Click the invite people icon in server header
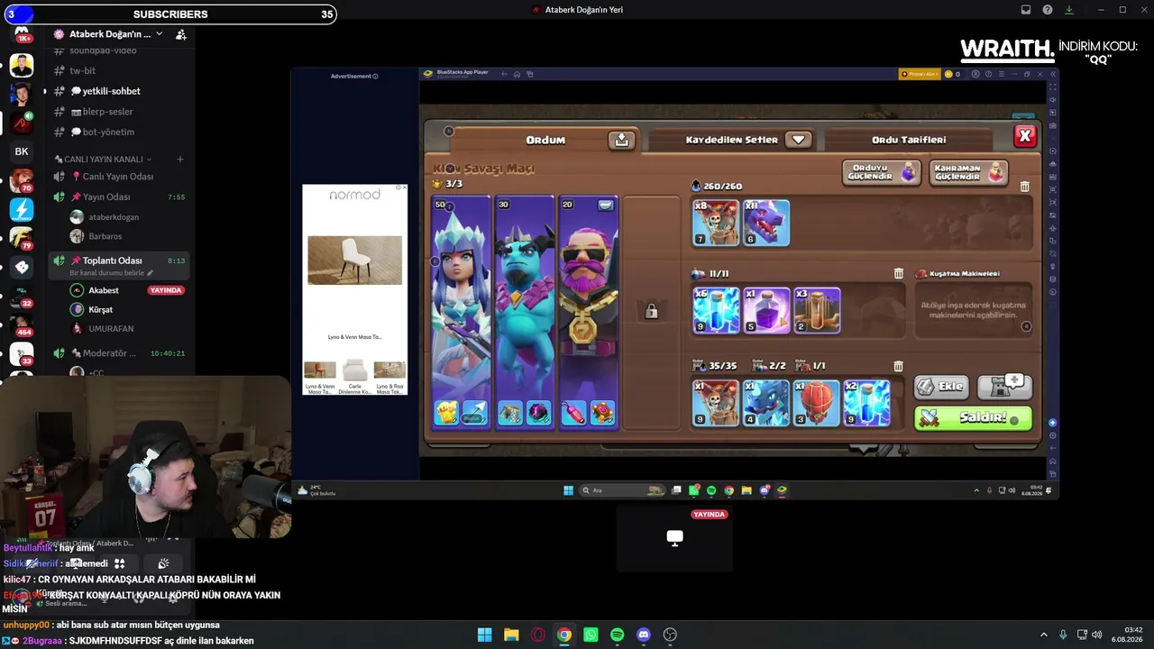This screenshot has width=1154, height=649. click(x=181, y=34)
